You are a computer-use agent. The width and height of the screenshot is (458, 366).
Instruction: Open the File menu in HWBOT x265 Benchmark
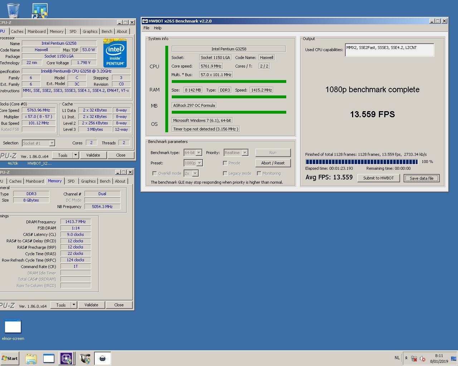[146, 28]
